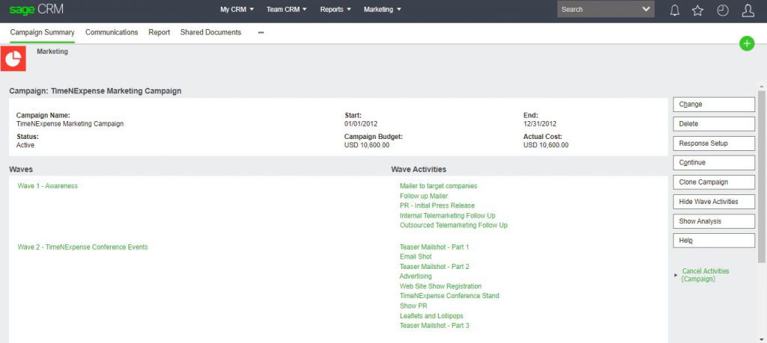This screenshot has height=343, width=767.
Task: Expand the My CRM menu
Action: [237, 9]
